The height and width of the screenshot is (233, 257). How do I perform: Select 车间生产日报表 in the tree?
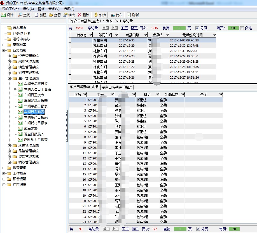coord(36,117)
